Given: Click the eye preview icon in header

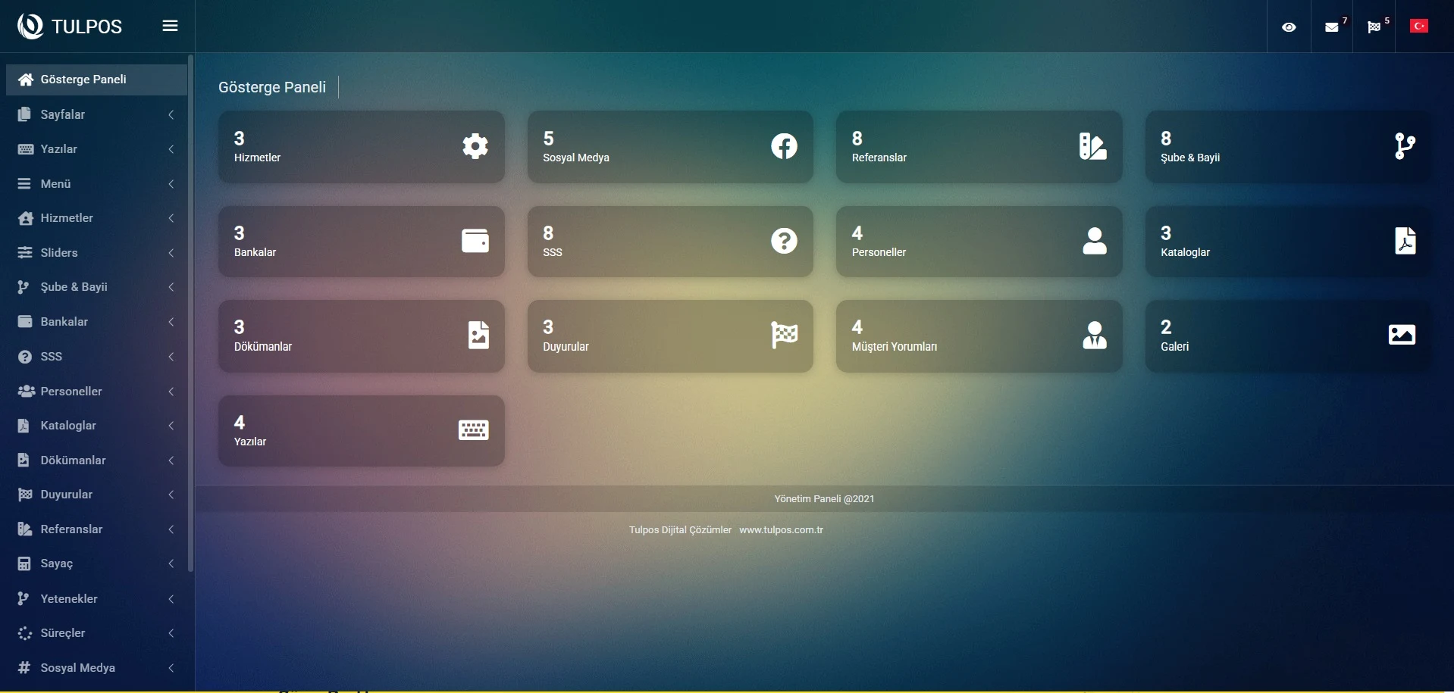Looking at the screenshot, I should 1289,27.
